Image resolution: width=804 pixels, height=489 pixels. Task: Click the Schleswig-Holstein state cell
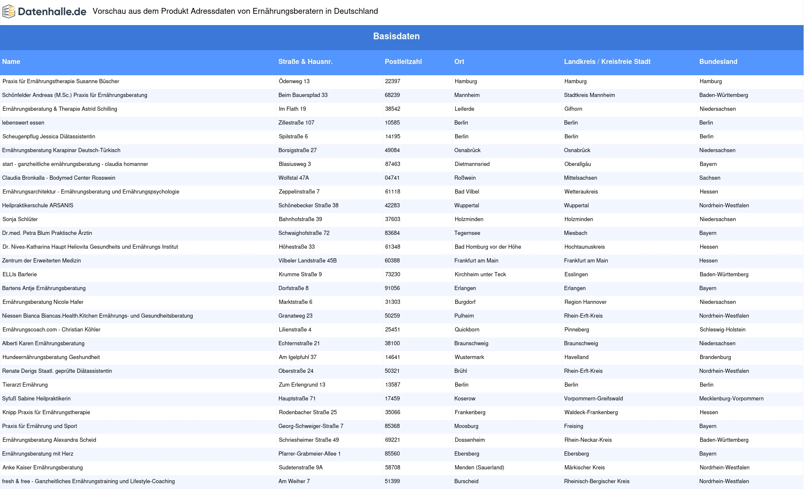(x=722, y=330)
